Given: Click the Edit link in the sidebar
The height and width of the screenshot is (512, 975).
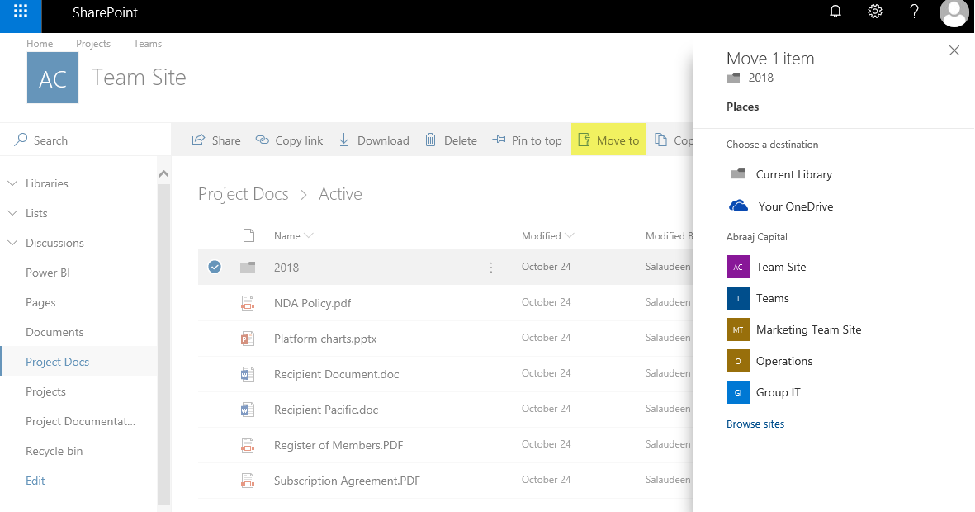Looking at the screenshot, I should 35,481.
